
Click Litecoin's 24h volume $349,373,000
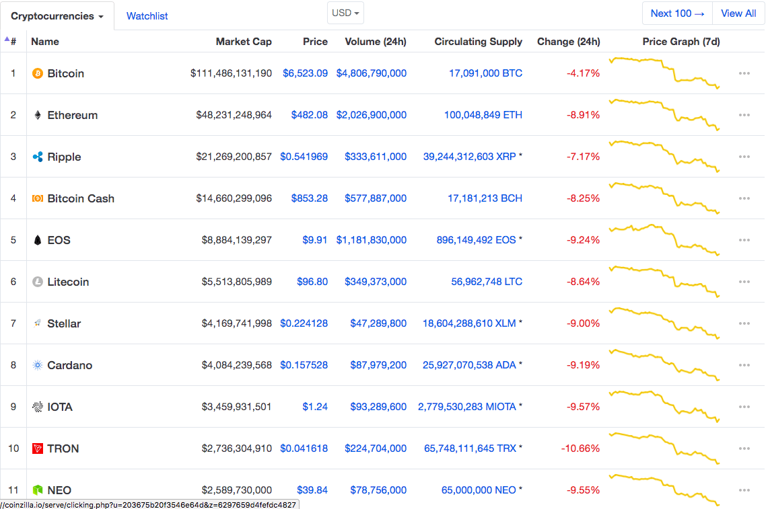click(x=375, y=282)
